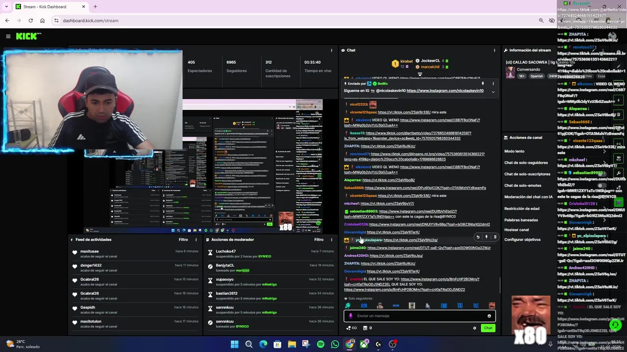Open Palabras baneadas settings
The height and width of the screenshot is (352, 627).
tap(521, 220)
